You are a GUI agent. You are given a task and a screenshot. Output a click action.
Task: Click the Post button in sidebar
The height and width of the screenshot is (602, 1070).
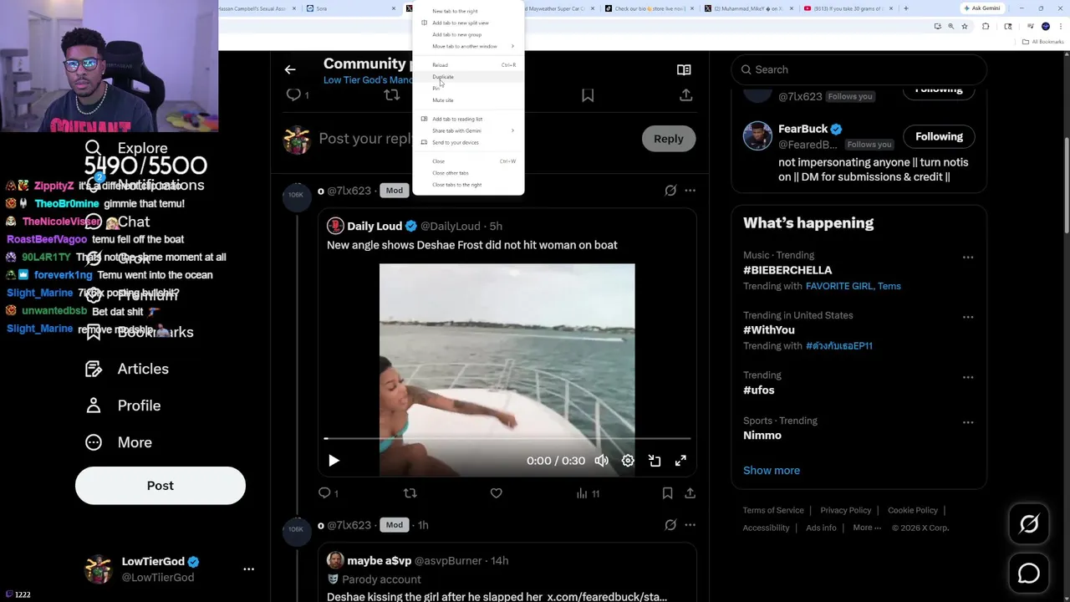pos(160,486)
